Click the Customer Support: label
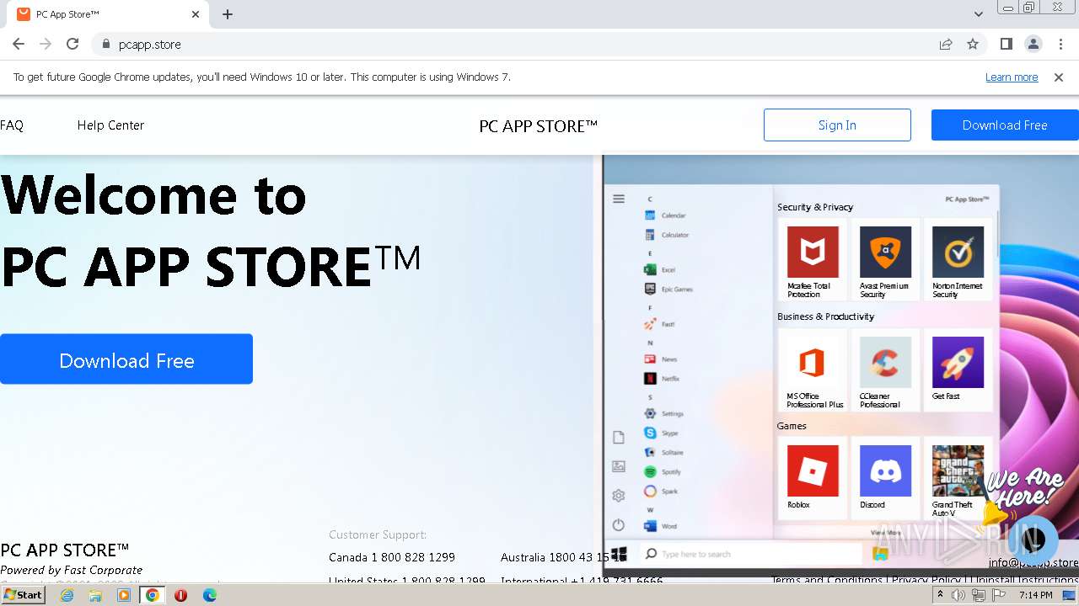The width and height of the screenshot is (1079, 606). click(x=378, y=534)
